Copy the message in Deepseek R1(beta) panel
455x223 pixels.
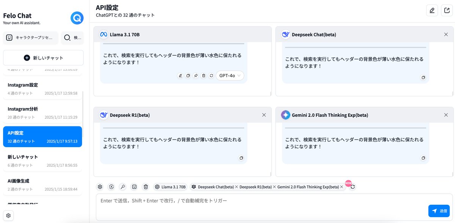point(241,158)
